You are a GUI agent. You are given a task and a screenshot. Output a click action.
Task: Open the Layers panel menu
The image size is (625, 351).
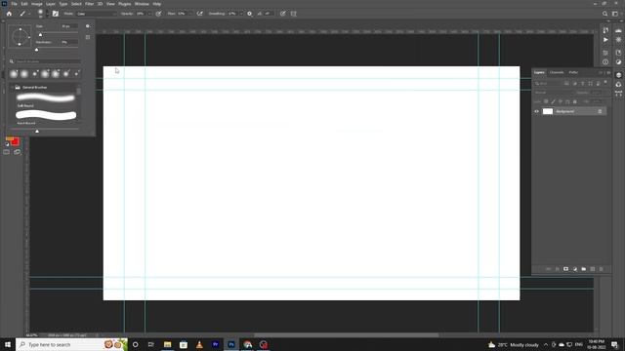pos(608,72)
